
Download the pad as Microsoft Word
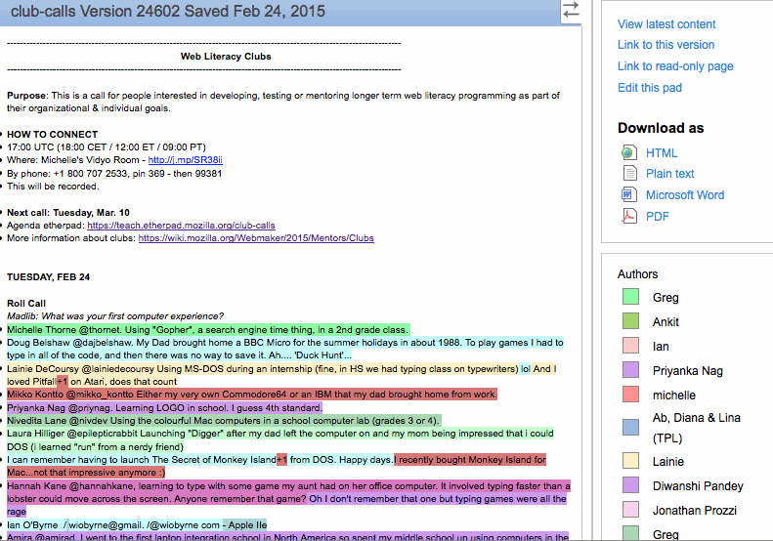[685, 195]
